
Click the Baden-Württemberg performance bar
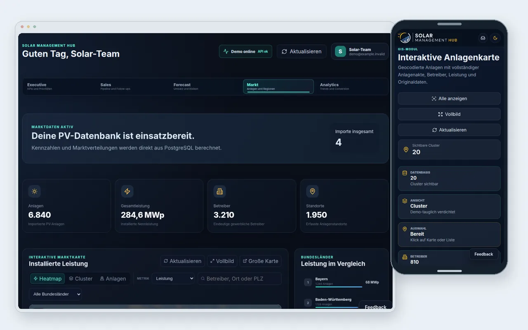pos(337,307)
